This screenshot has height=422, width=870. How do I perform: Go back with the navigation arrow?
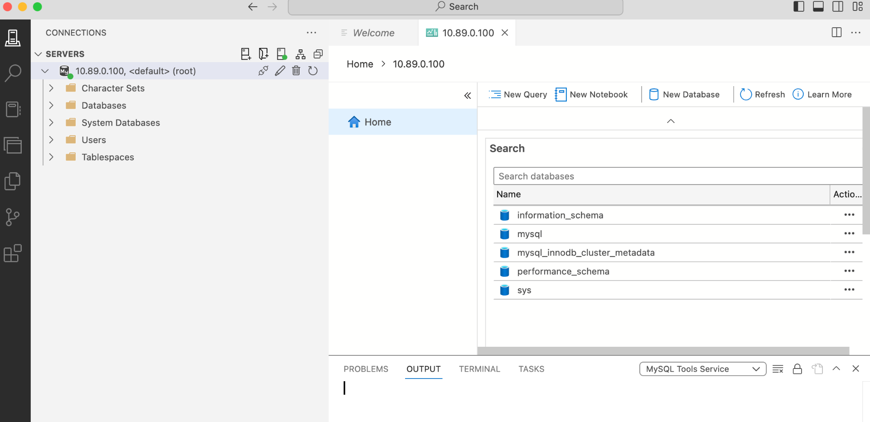pos(253,7)
